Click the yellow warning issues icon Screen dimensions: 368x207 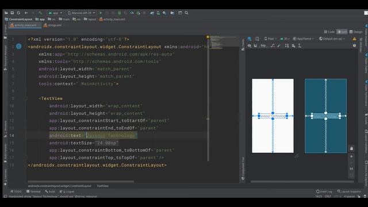tap(354, 39)
